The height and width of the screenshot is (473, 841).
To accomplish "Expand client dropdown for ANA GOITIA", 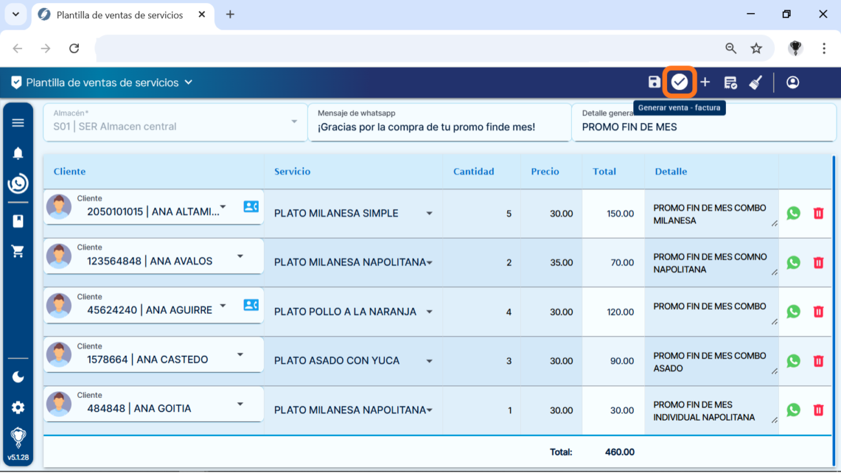I will [x=240, y=404].
